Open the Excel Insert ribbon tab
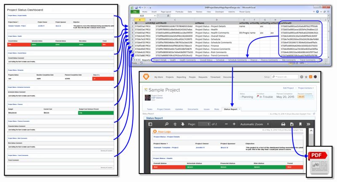The image size is (337, 182). pyautogui.click(x=154, y=12)
